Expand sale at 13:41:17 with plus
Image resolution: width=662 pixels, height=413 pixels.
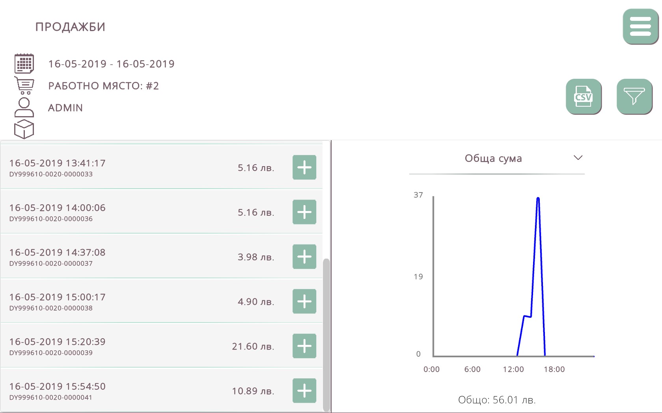coord(304,167)
